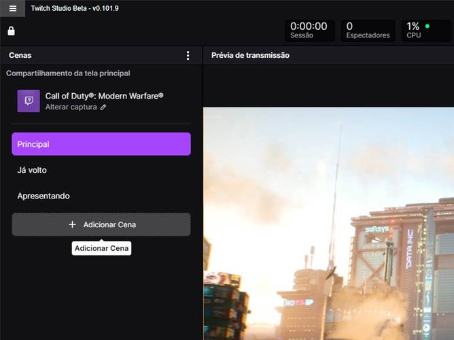Open the hamburger main menu
Viewport: 454px width, 340px height.
tap(12, 8)
